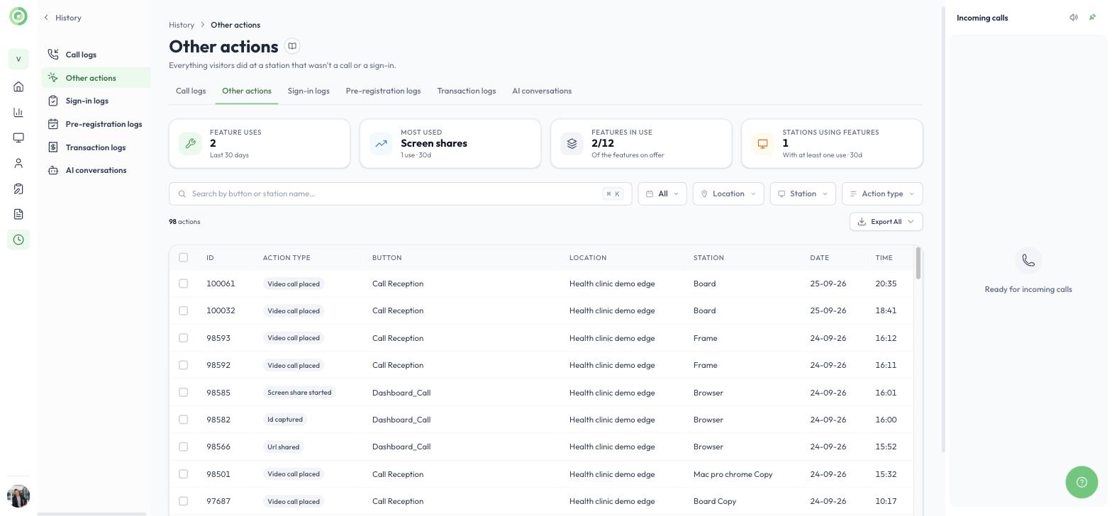The image size is (1112, 516).
Task: Open the users person icon in the rail
Action: (x=18, y=163)
